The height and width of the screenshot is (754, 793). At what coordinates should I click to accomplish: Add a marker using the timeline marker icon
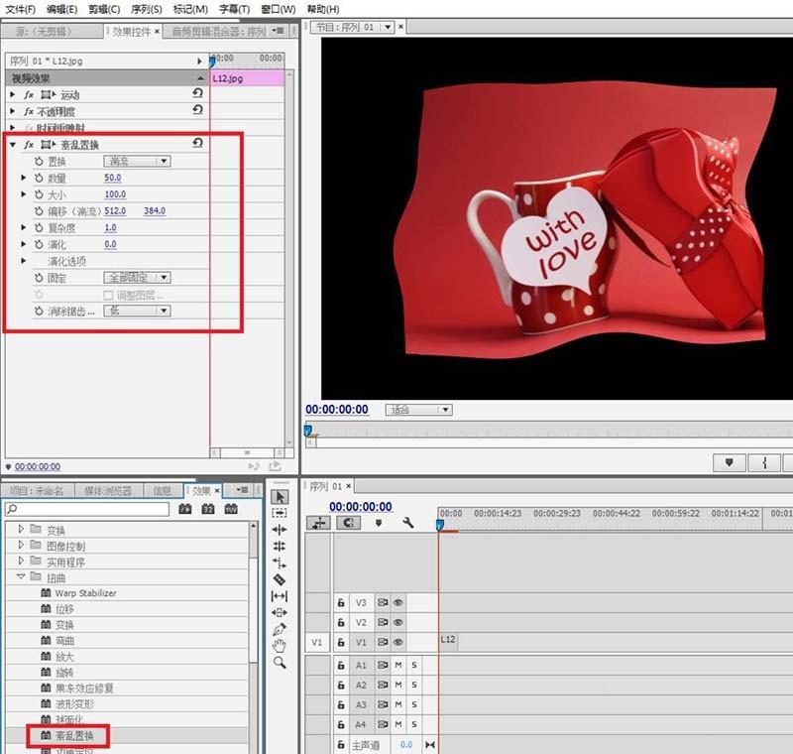click(379, 523)
